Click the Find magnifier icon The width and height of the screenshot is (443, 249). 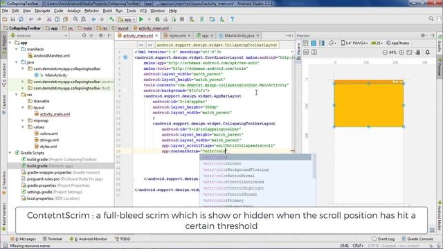coord(75,19)
